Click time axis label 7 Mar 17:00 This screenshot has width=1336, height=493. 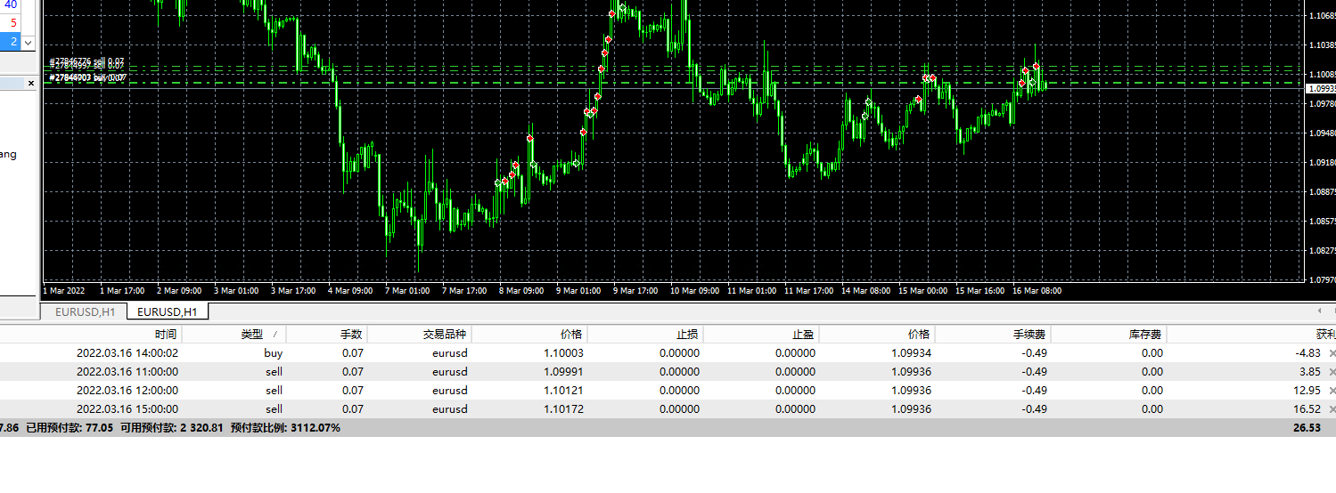point(463,290)
